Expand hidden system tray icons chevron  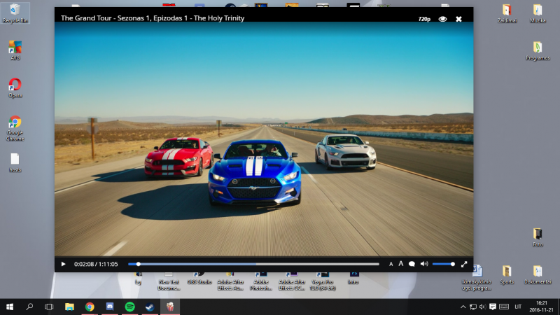click(463, 307)
